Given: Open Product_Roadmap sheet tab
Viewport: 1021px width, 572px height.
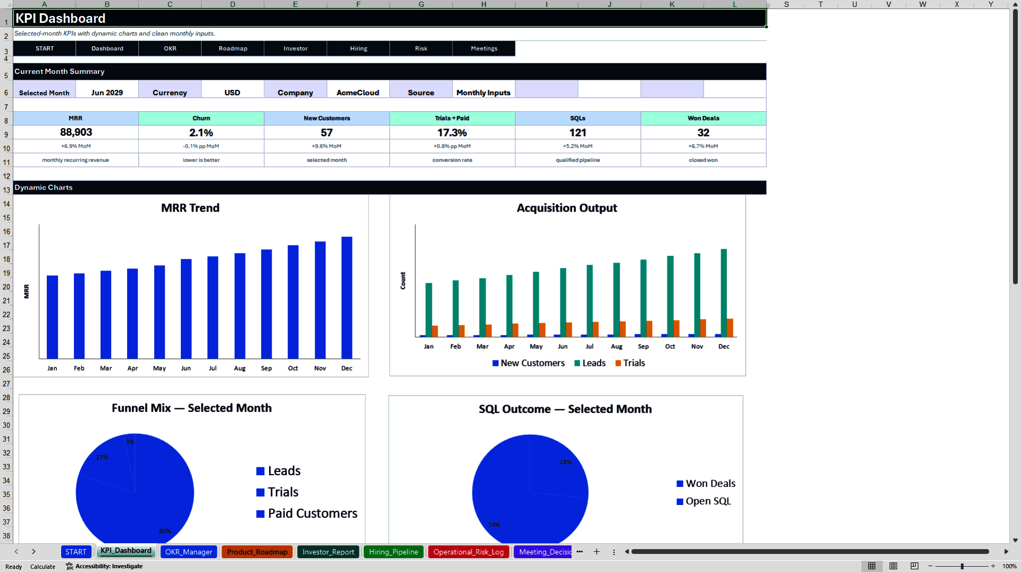Looking at the screenshot, I should pos(257,552).
